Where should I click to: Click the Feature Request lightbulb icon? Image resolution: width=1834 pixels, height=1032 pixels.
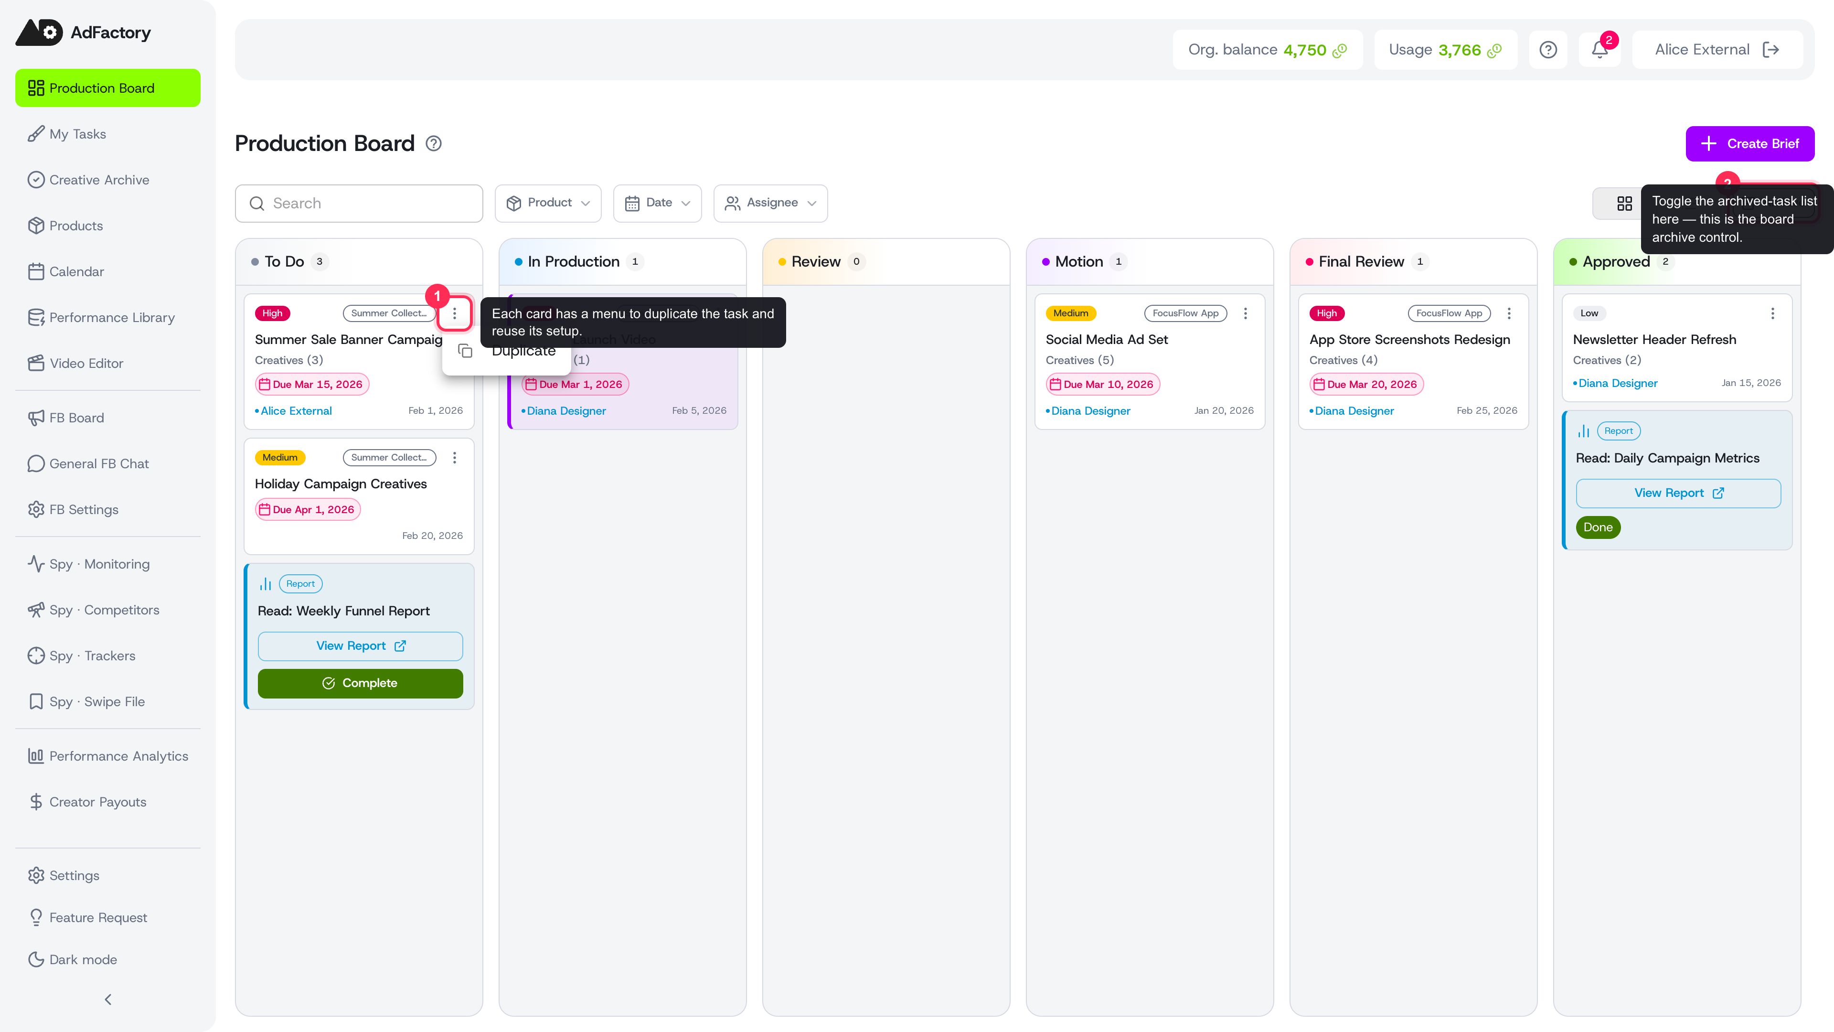(36, 917)
